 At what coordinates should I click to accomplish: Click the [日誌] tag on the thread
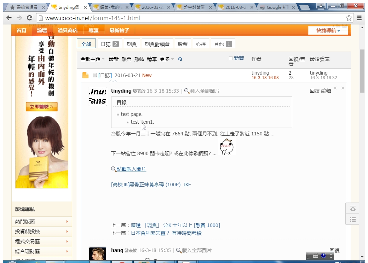point(105,75)
